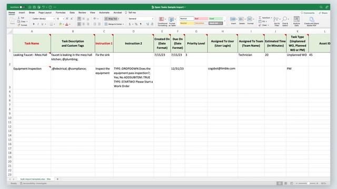Open the Review tab
Viewport: 337px width, 189px height.
pos(82,13)
